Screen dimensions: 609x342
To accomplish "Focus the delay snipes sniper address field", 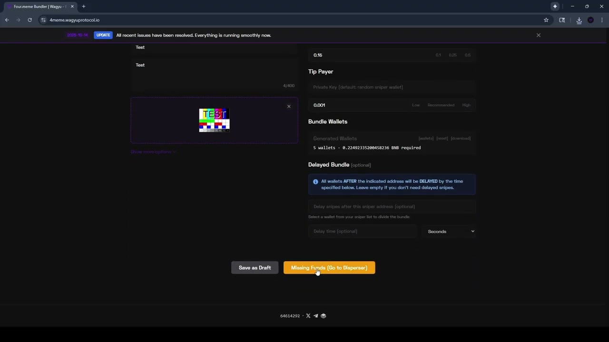I will click(x=392, y=207).
